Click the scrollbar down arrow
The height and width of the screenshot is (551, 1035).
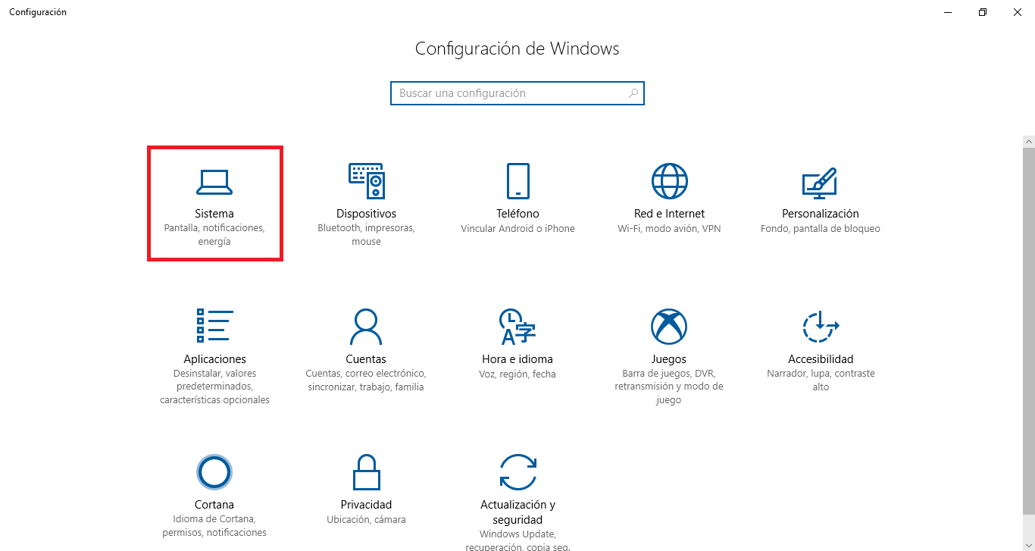pos(1028,544)
